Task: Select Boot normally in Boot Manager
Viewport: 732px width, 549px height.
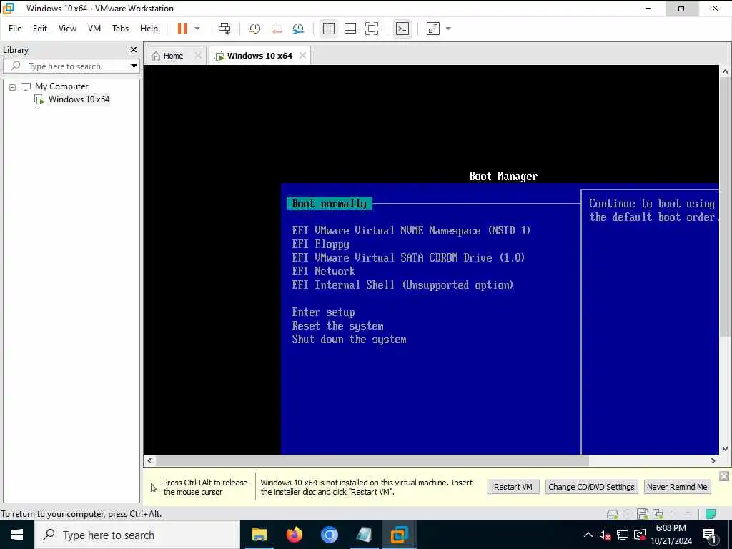Action: pyautogui.click(x=329, y=204)
